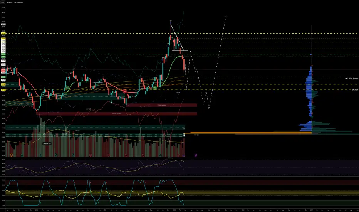Click the 2024 label on time axis
The width and height of the screenshot is (359, 212).
pyautogui.click(x=105, y=210)
